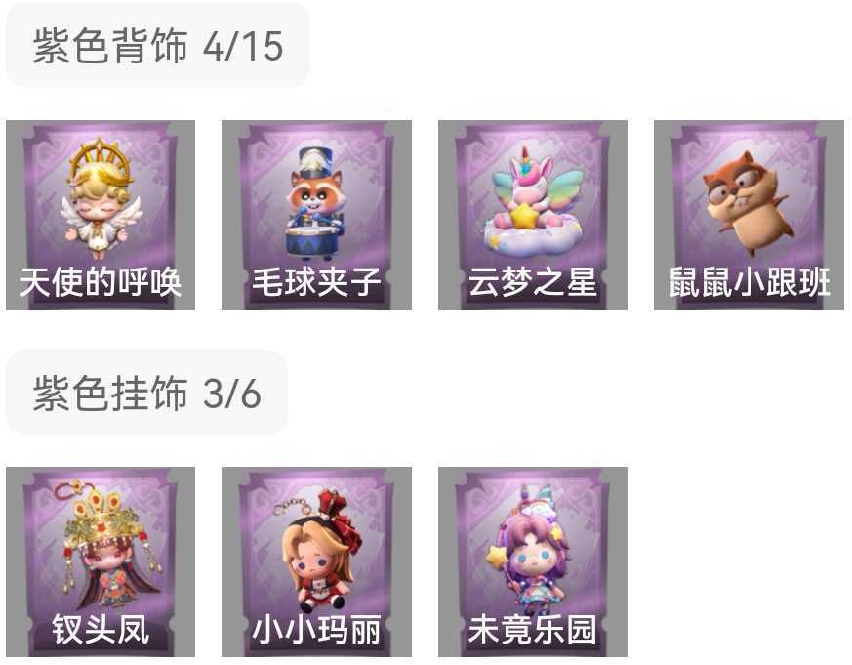852x665 pixels.
Task: Select the 天使的呼唤 angel back accessory
Action: pos(101,215)
